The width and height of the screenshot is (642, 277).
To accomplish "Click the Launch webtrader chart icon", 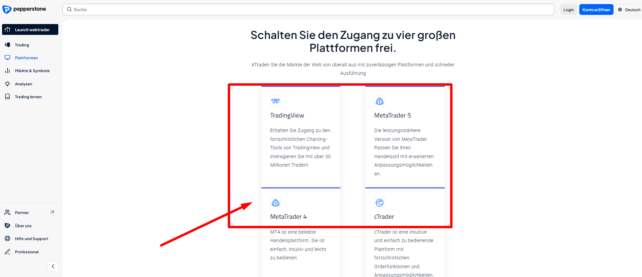I will pos(7,29).
